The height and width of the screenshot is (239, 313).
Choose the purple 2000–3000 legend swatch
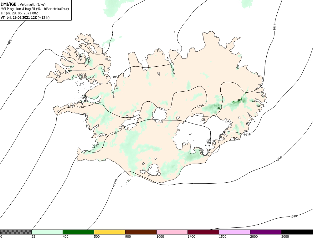pyautogui.click(x=266, y=232)
